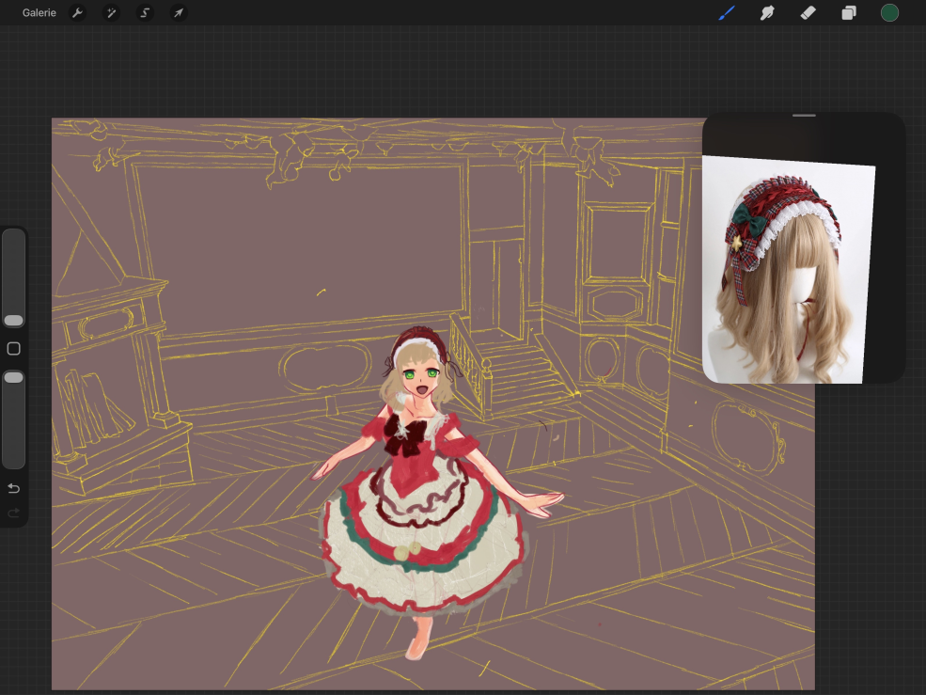Screen dimensions: 926x695
Task: Select the Brush tool
Action: click(x=727, y=13)
